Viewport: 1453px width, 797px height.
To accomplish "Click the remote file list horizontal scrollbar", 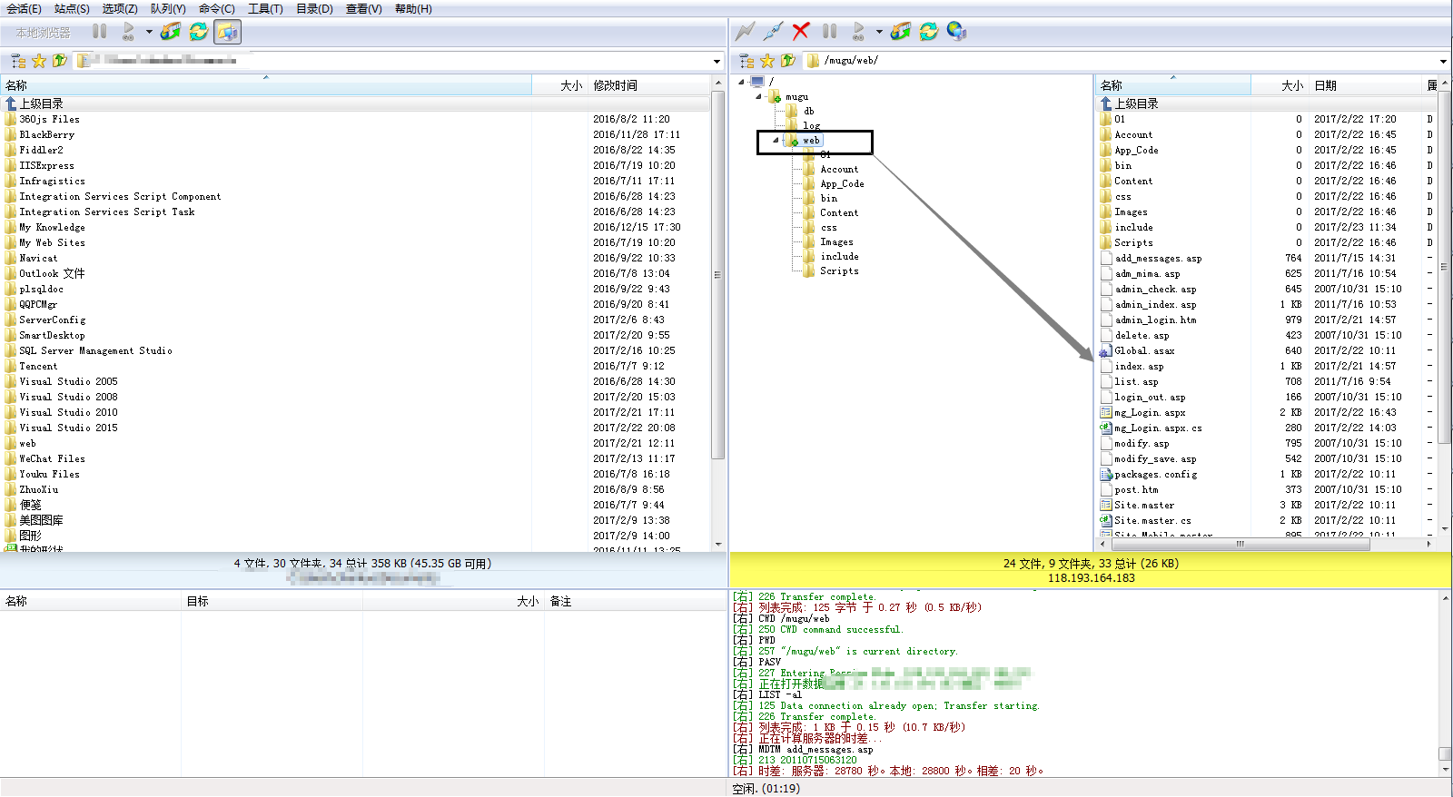I will point(1240,544).
